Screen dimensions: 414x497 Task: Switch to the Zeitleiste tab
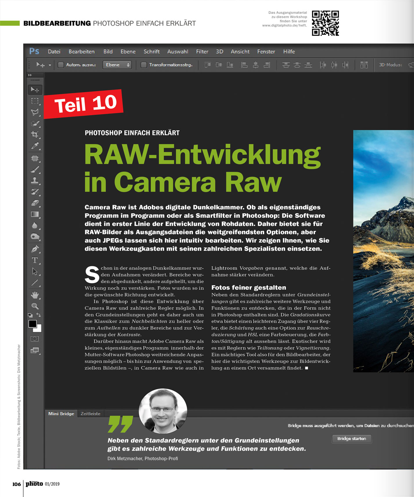[x=91, y=414]
